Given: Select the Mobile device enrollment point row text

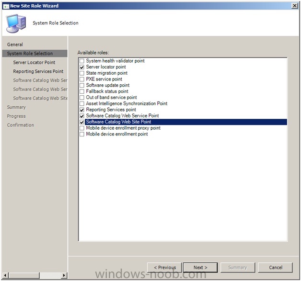Looking at the screenshot, I should point(117,134).
